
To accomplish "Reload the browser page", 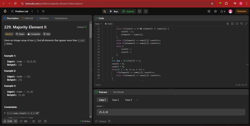I will coord(15,3).
